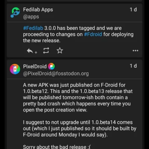This screenshot has height=149, width=149.
Task: Click the 'Sorry about the bad release' line
Action: pos(57,147)
